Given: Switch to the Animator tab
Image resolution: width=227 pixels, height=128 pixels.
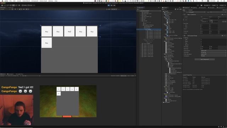Looking at the screenshot, I should click(10, 74).
